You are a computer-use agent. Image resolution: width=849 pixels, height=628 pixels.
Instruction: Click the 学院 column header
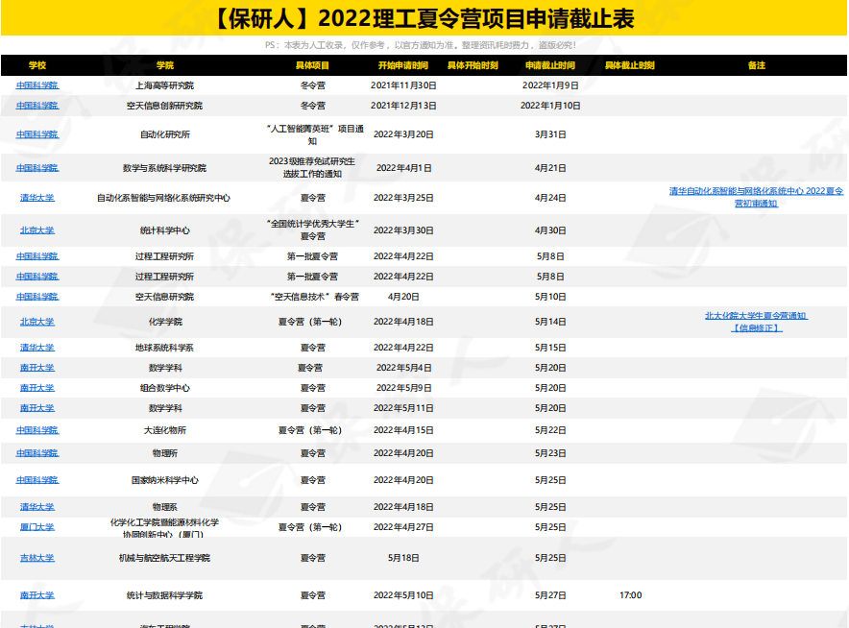tap(164, 65)
